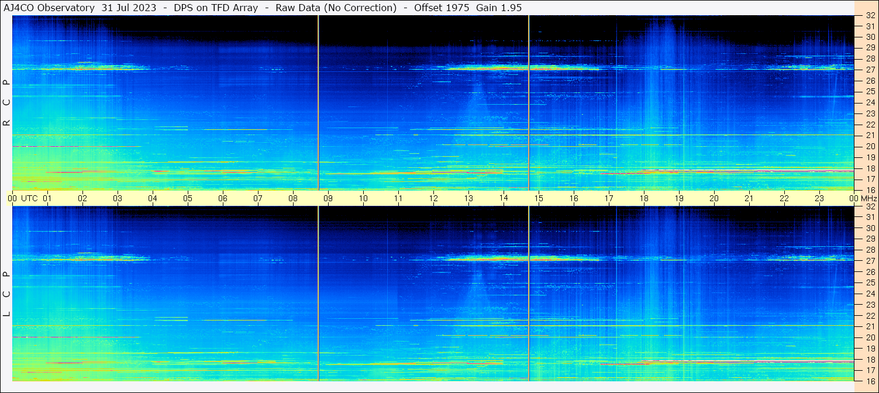Screen dimensions: 879x393
Task: Click the 32 MHz label of LCP panel
Action: pos(870,206)
